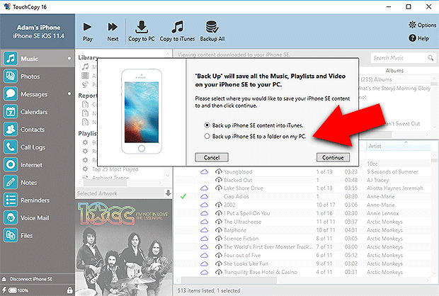Select The Ultracheese track

pos(242,222)
